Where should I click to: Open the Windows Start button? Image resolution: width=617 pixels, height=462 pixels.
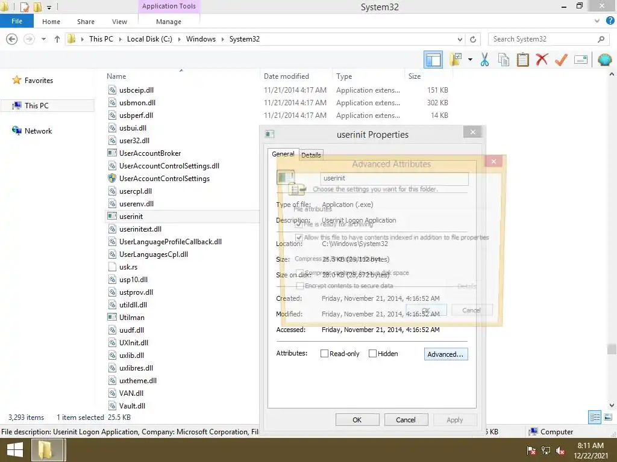point(15,450)
